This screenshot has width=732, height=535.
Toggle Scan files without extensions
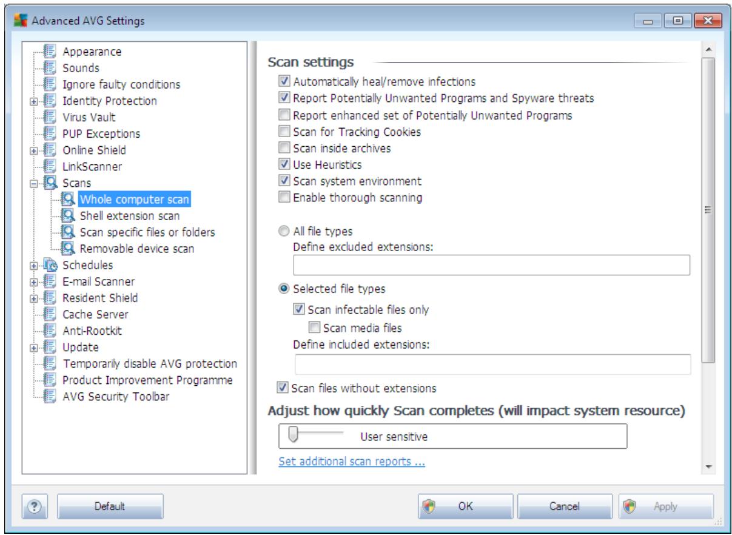pyautogui.click(x=283, y=387)
